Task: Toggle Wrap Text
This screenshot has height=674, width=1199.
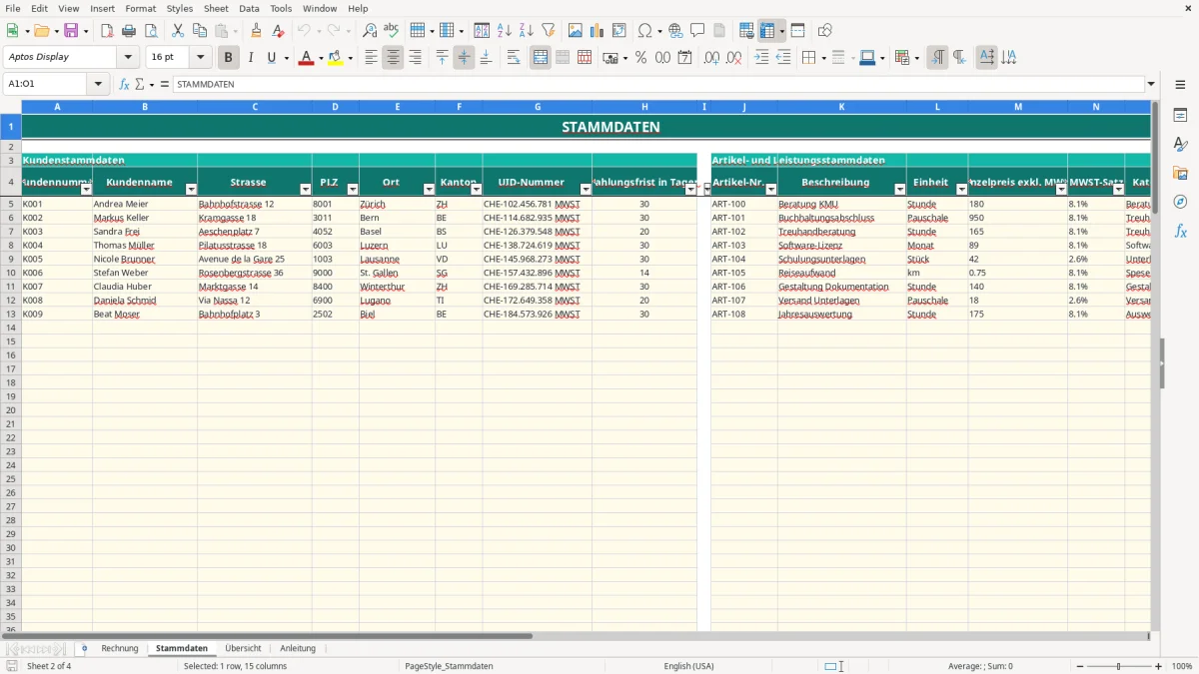Action: point(514,58)
